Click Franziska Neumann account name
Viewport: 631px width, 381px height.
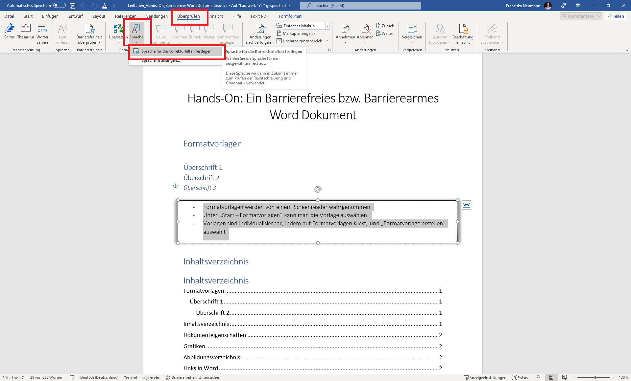click(523, 6)
